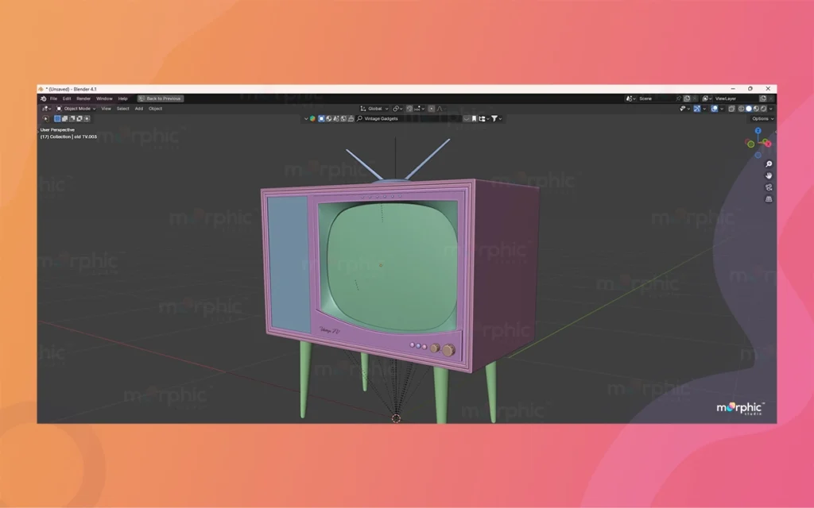
Task: Pin the scene to workspace
Action: pyautogui.click(x=679, y=98)
